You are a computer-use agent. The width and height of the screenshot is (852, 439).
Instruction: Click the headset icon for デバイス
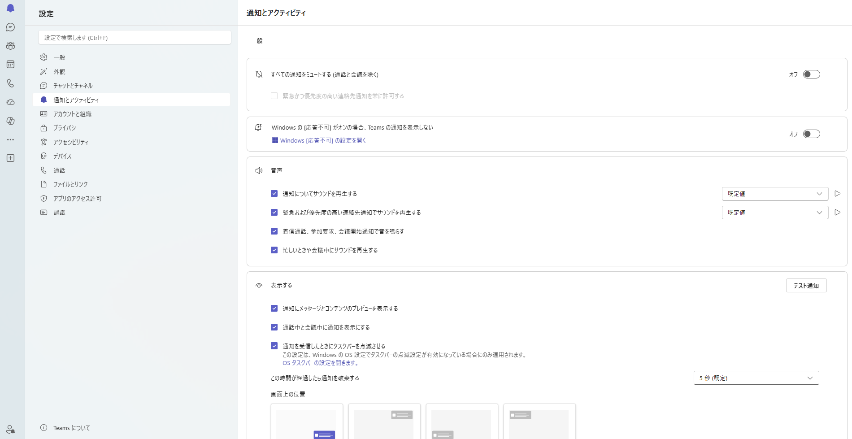click(x=43, y=156)
